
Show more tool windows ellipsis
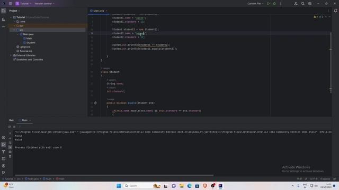[x=4, y=27]
